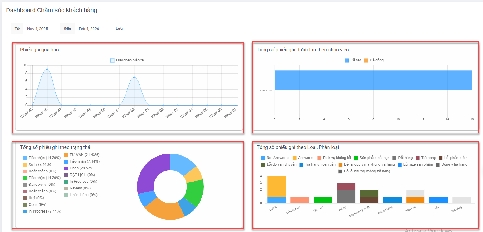Click the Week 52 peak data point

click(x=134, y=77)
